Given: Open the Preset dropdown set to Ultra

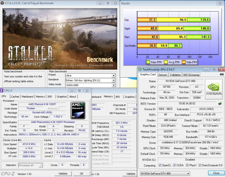Looking at the screenshot, I should (90, 75).
